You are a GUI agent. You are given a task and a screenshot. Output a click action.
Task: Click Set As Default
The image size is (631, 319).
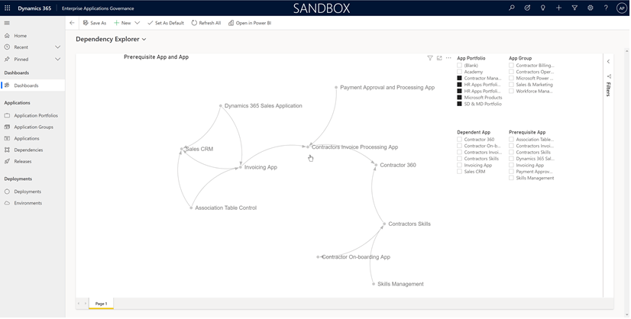click(x=166, y=23)
